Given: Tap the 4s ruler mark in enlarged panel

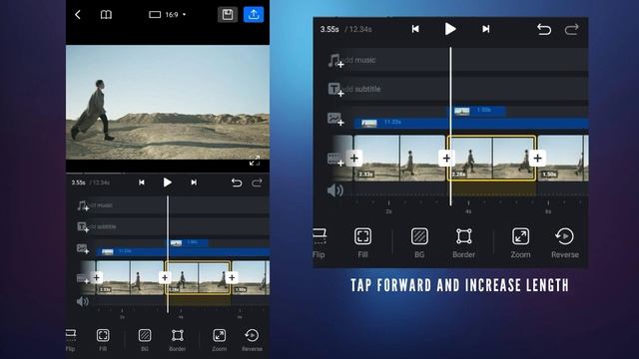Looking at the screenshot, I should click(468, 211).
